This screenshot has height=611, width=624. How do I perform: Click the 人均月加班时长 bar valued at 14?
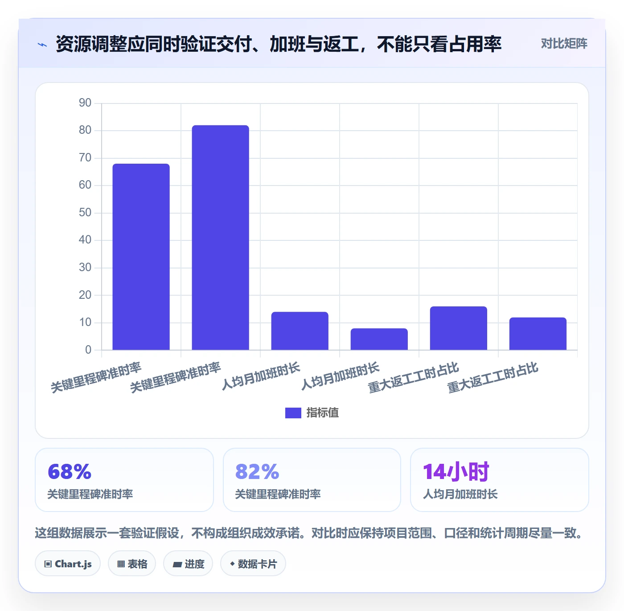tap(300, 331)
